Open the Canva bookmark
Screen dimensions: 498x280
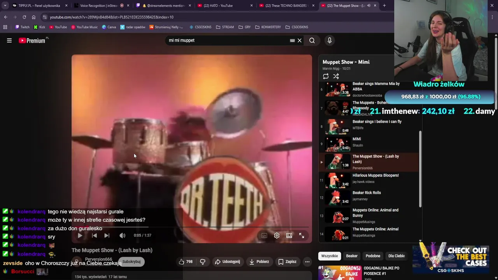109,27
